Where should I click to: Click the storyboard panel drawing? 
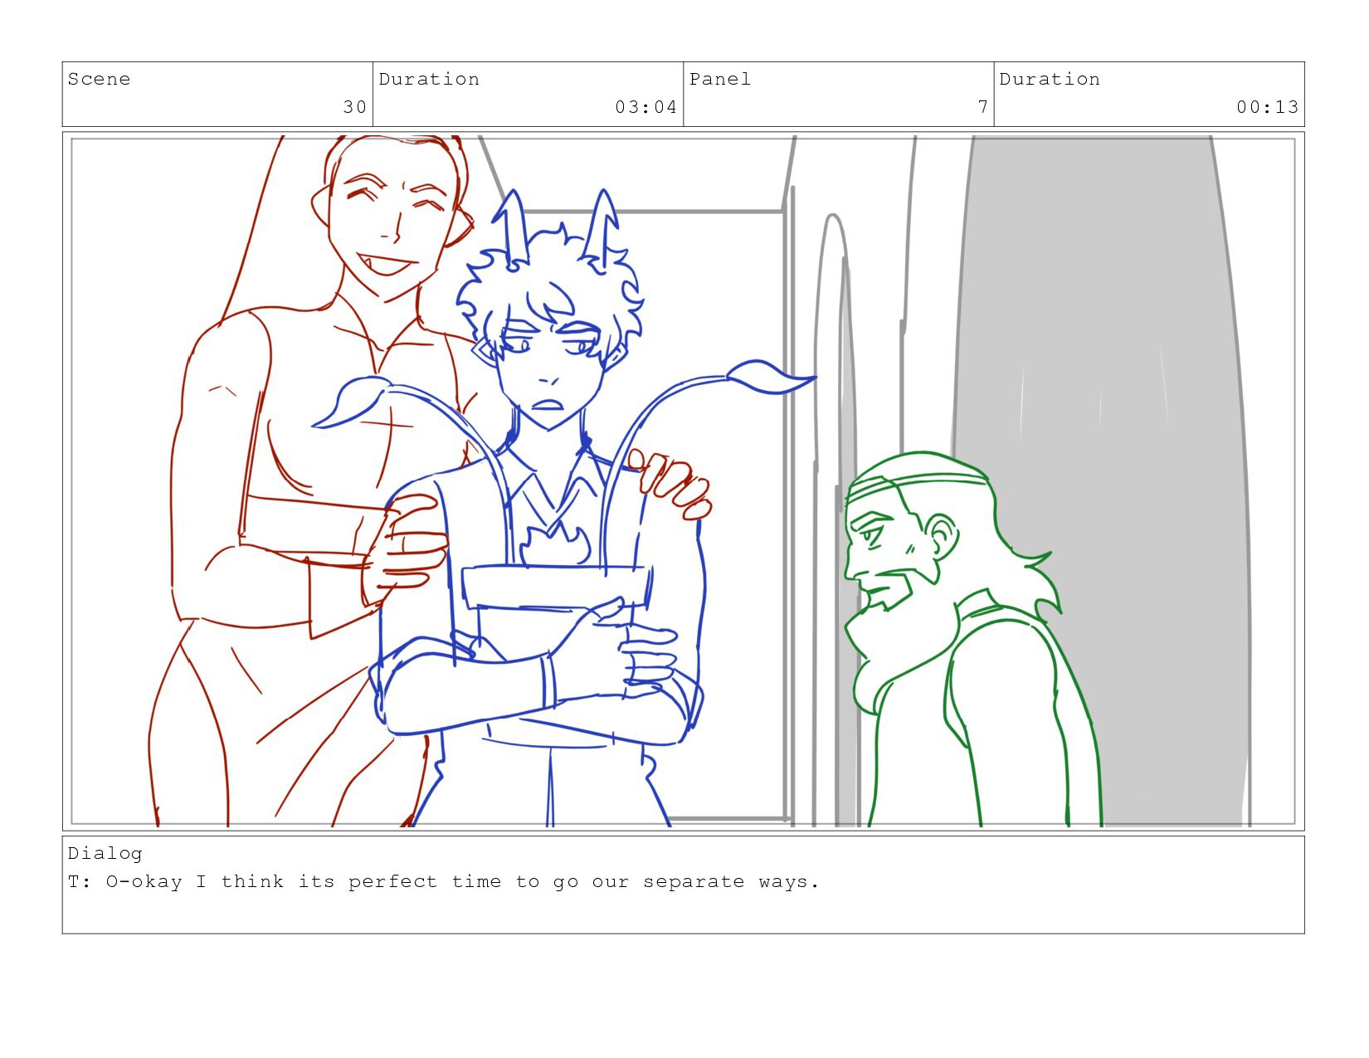[x=683, y=481]
